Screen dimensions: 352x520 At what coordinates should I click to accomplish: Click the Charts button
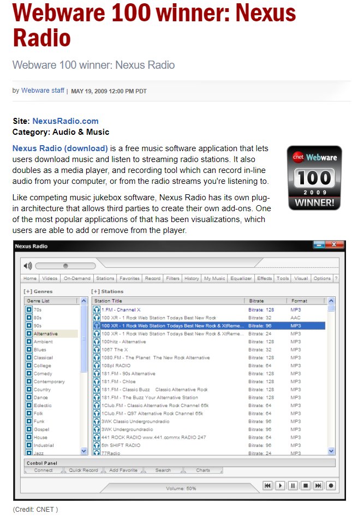[x=202, y=470]
